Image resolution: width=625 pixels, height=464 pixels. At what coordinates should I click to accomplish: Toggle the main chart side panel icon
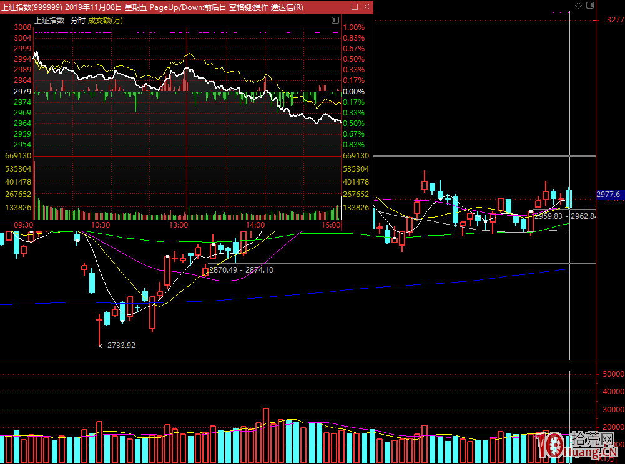590,5
